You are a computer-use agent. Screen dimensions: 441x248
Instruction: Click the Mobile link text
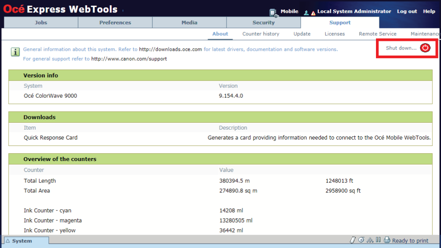tap(289, 11)
